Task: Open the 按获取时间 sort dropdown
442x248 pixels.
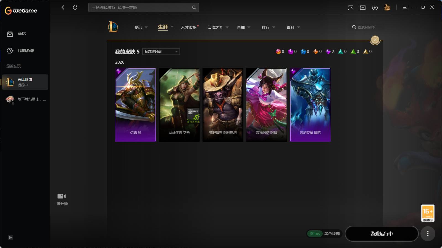Action: coord(161,52)
